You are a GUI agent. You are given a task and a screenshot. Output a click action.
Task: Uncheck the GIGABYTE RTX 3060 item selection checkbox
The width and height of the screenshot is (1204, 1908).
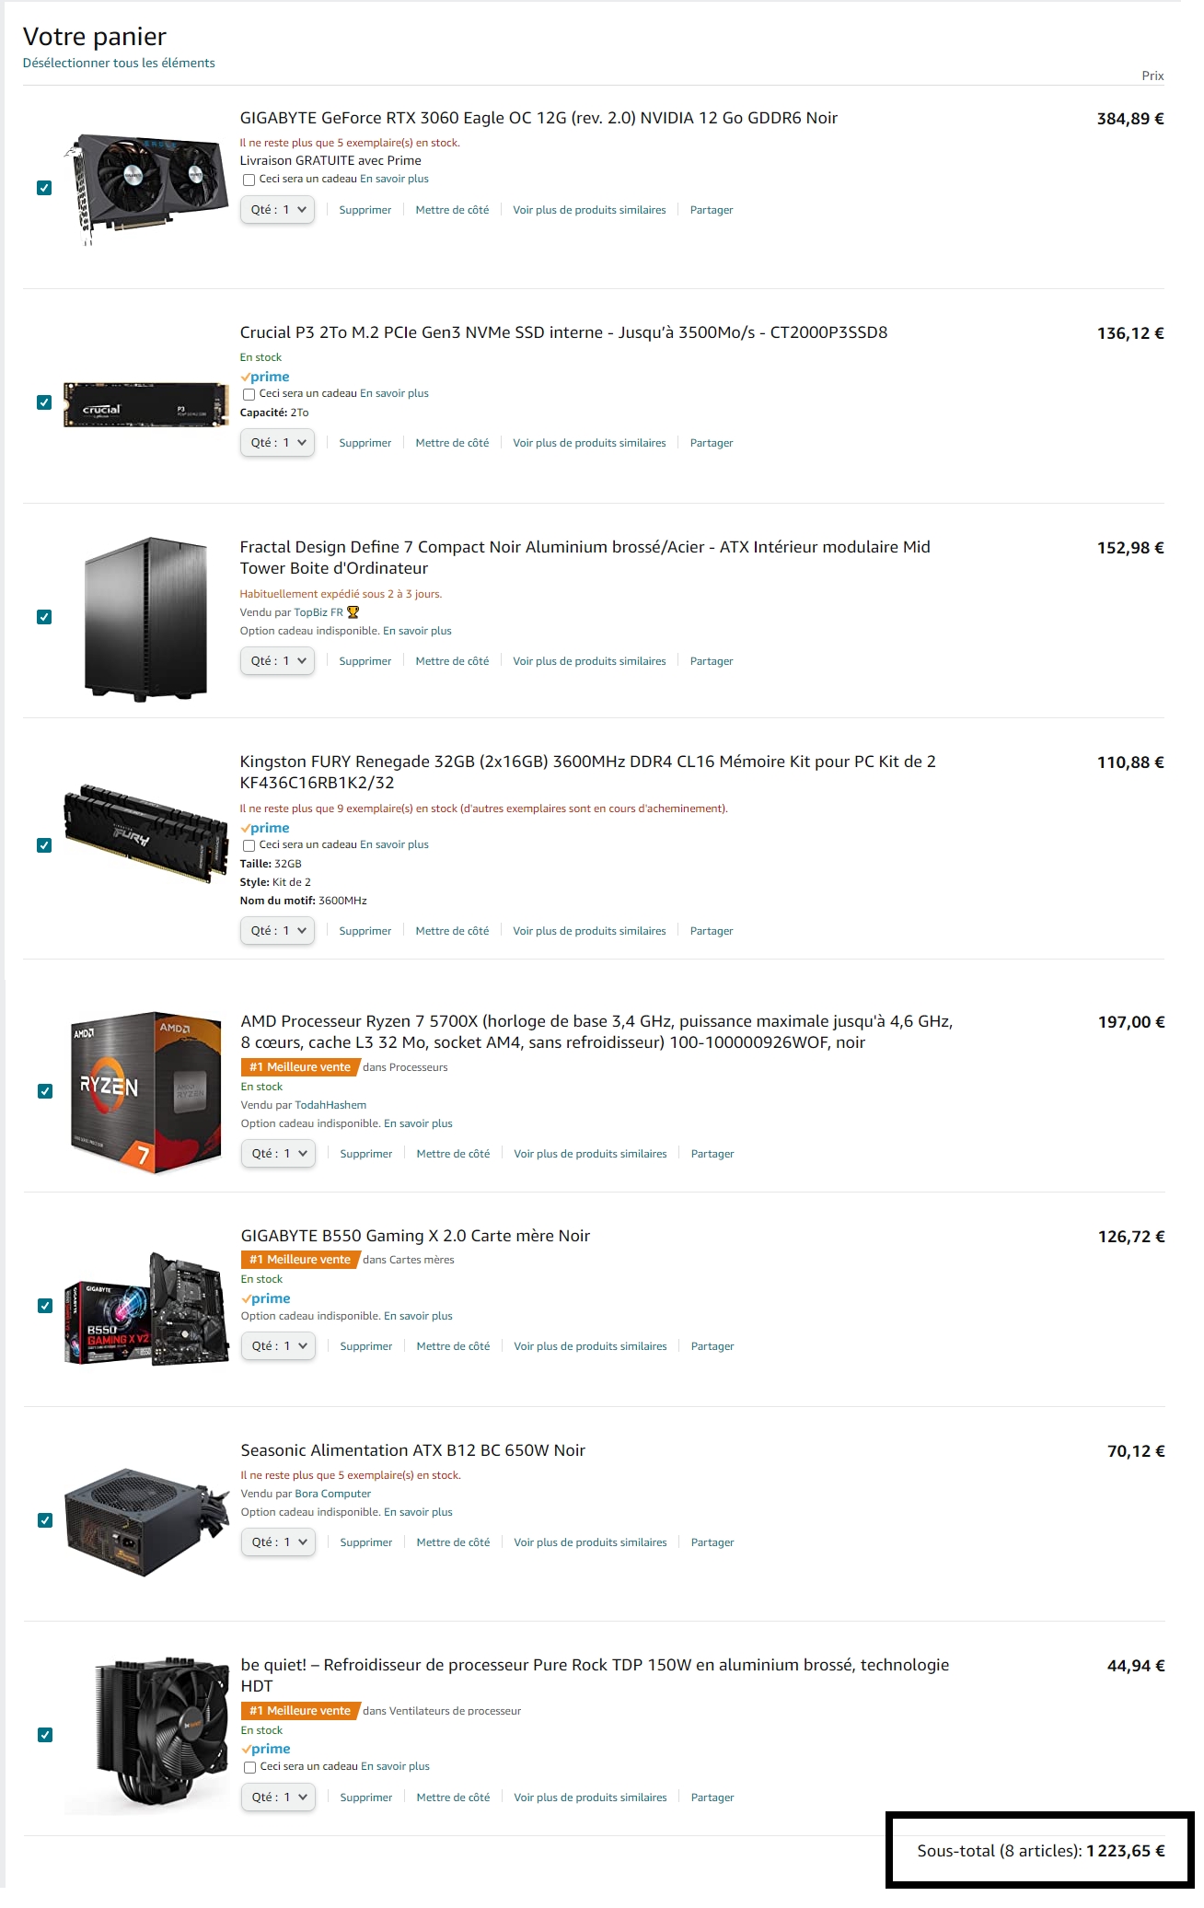coord(44,188)
